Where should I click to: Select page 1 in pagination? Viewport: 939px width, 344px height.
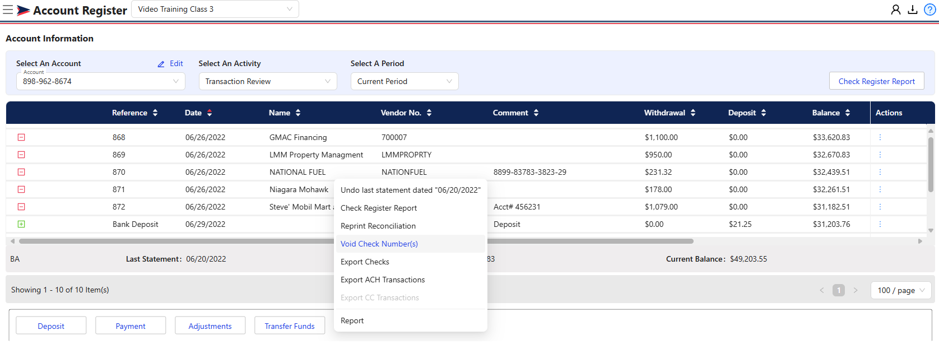point(839,290)
